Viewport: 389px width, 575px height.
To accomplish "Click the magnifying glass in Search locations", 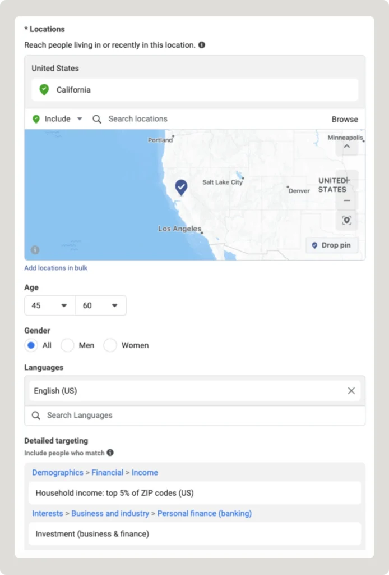I will click(96, 119).
